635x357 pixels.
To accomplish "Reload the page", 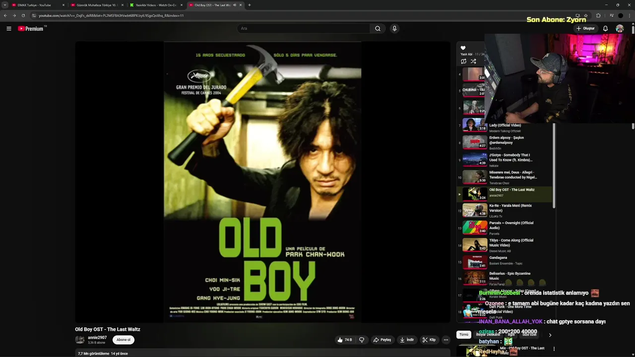I will click(23, 15).
